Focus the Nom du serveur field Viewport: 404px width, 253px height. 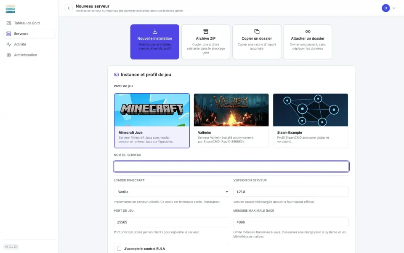(x=231, y=167)
